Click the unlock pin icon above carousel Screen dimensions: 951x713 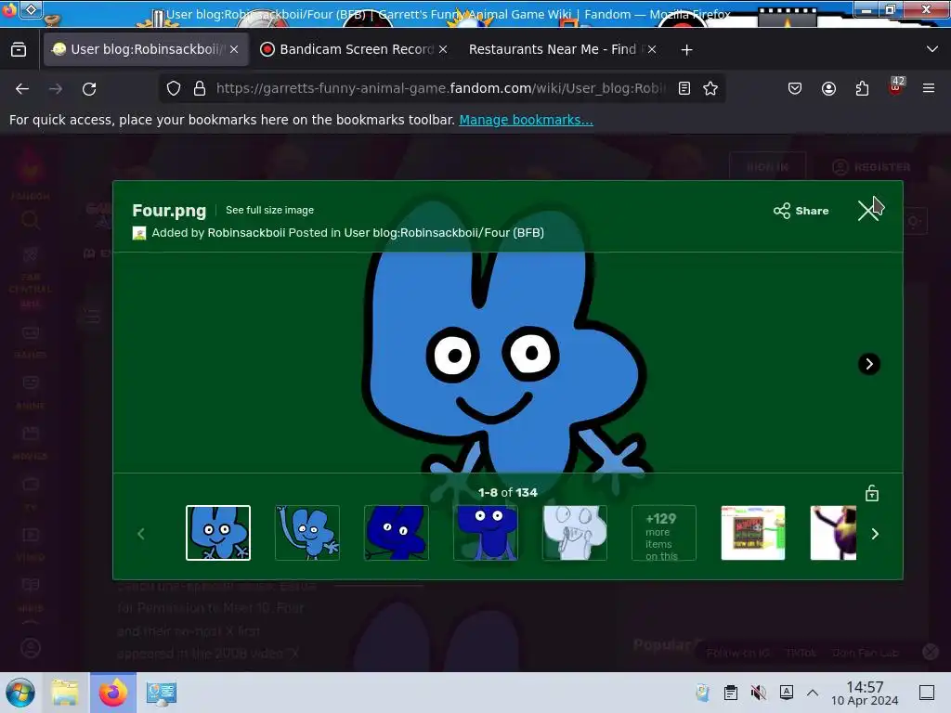coord(872,493)
